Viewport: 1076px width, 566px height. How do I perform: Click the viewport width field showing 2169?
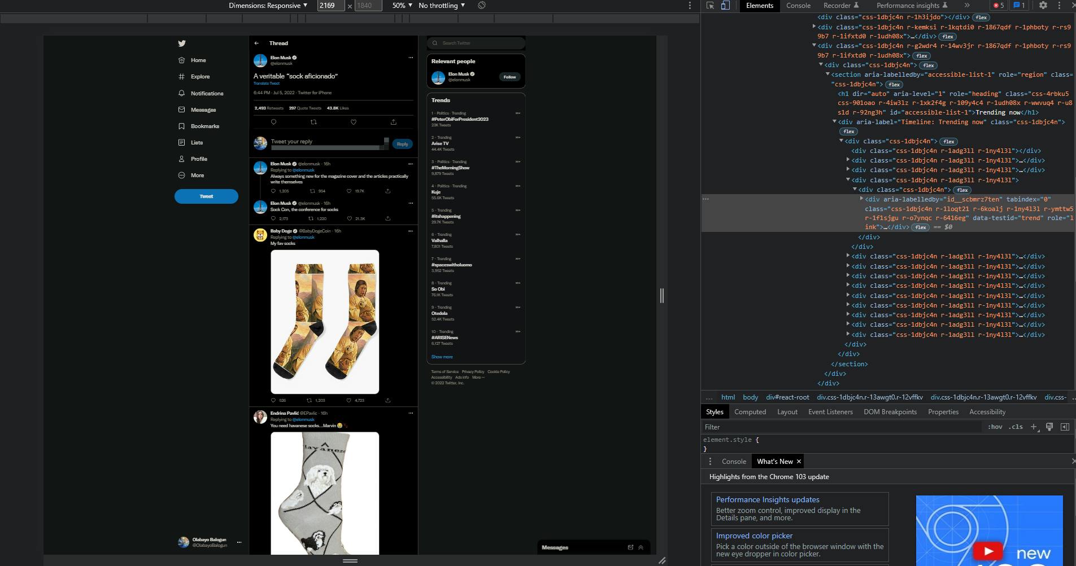(330, 5)
